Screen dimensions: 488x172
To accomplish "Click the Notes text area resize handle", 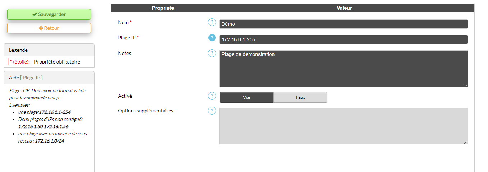I will 466,85.
